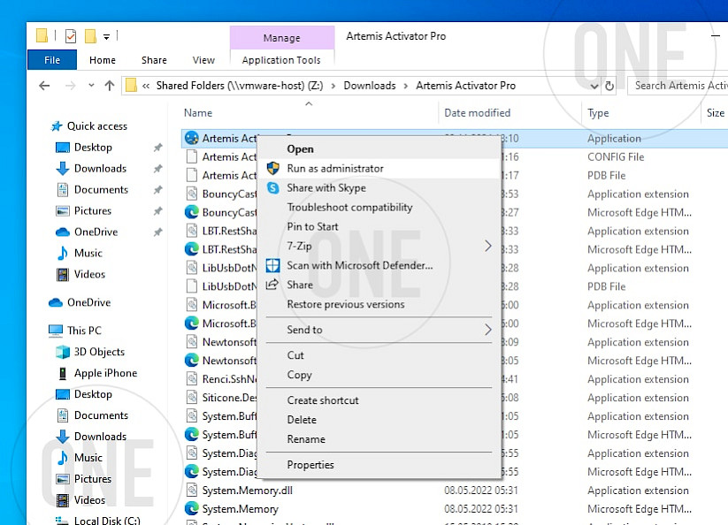Click the blue Desktop icon under Quick access

coord(62,148)
